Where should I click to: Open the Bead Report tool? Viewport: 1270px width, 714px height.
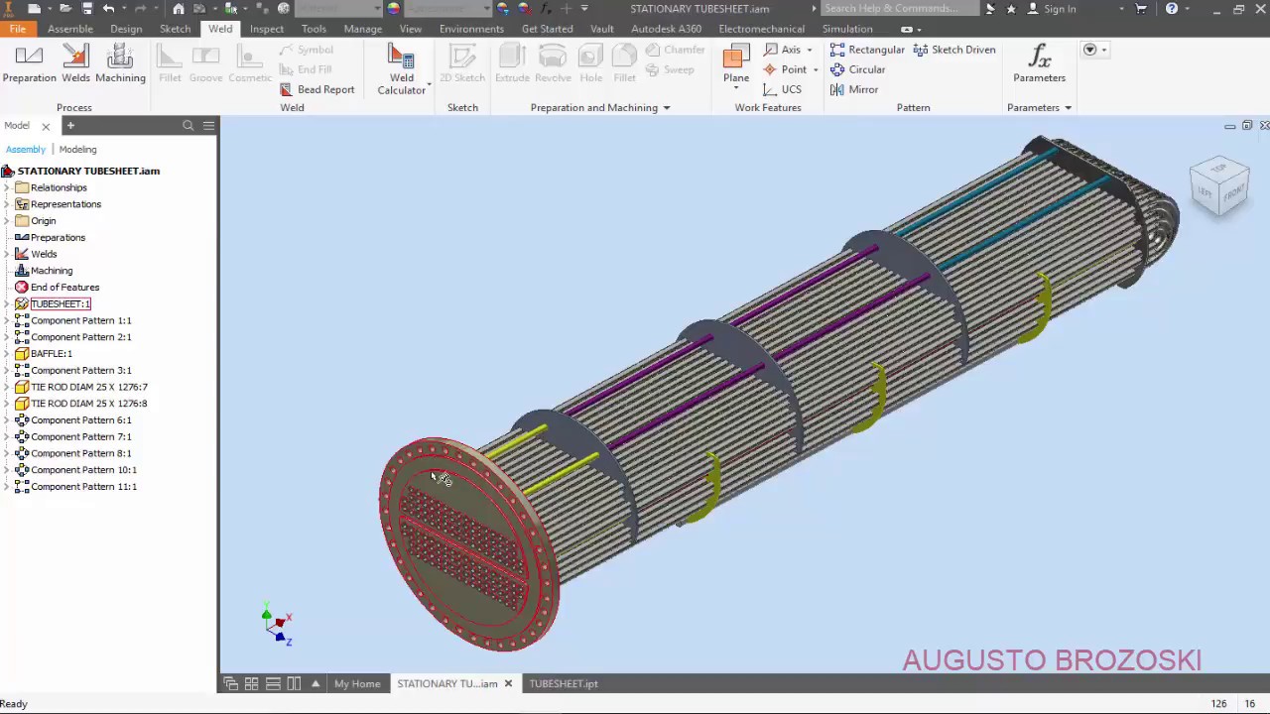(x=317, y=89)
